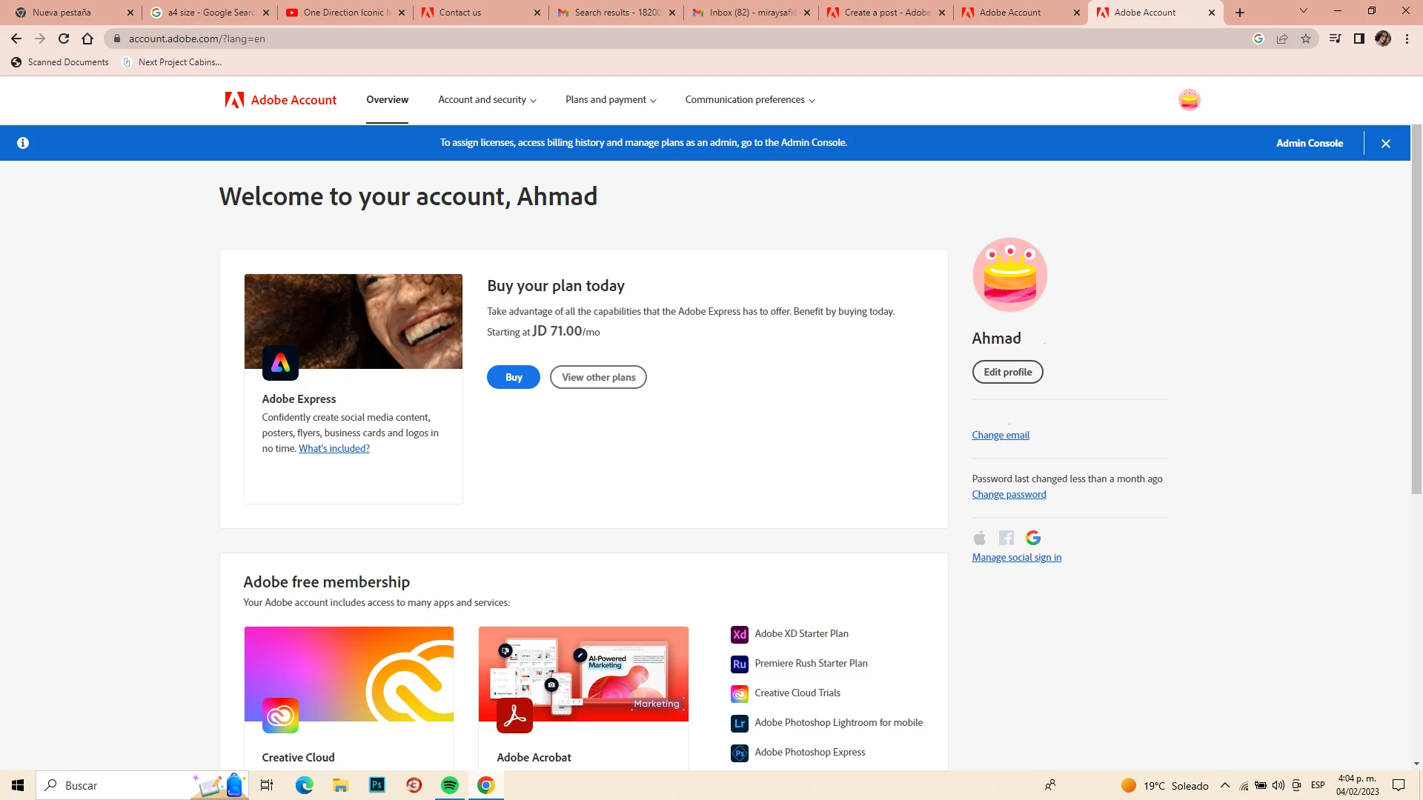1423x800 pixels.
Task: Click the Google social sign-in icon
Action: (x=1032, y=538)
